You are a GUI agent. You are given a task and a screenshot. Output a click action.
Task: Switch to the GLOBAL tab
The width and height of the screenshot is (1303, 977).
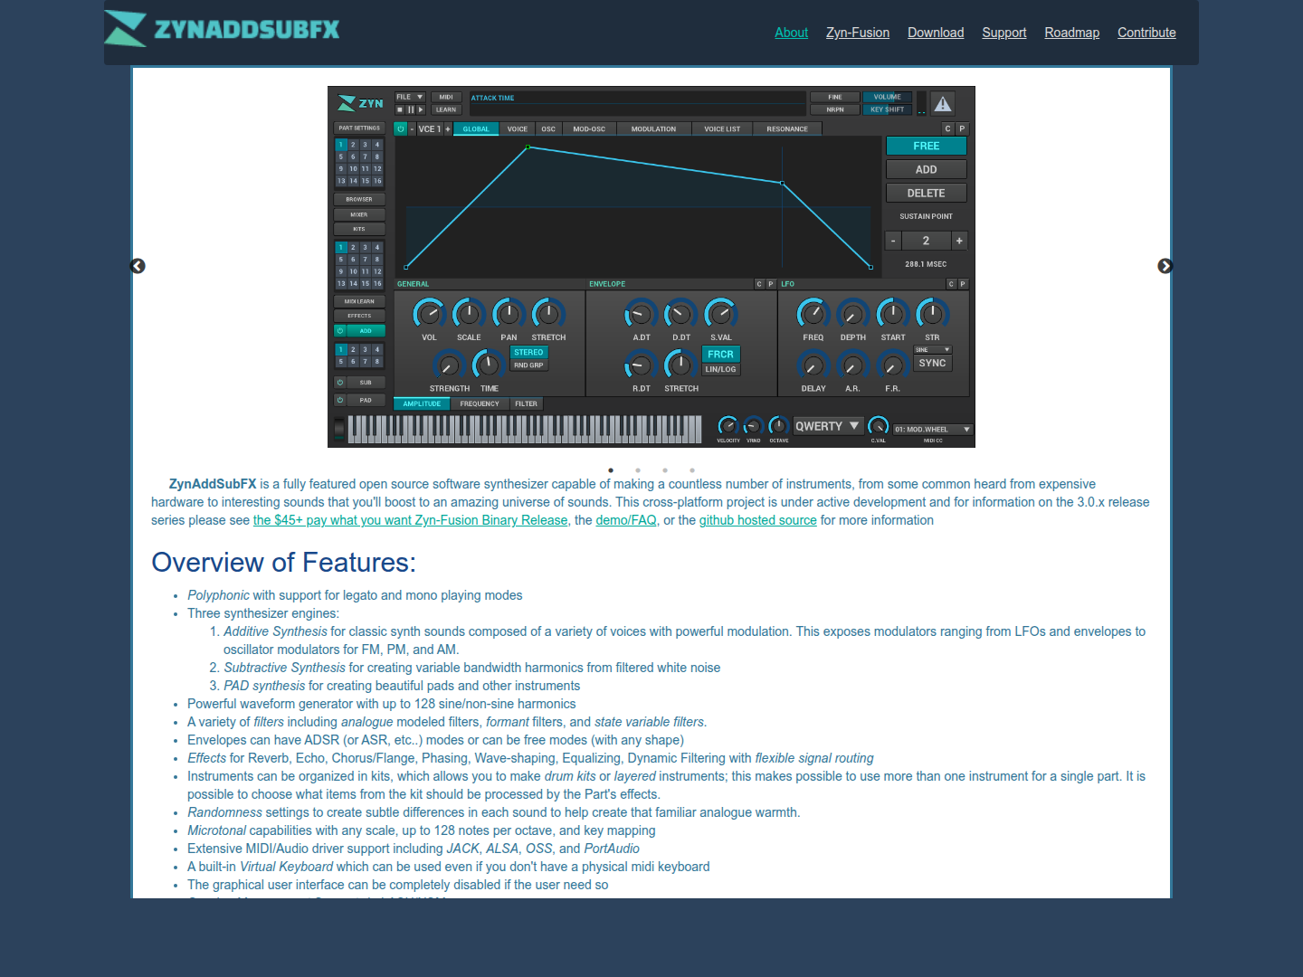476,129
